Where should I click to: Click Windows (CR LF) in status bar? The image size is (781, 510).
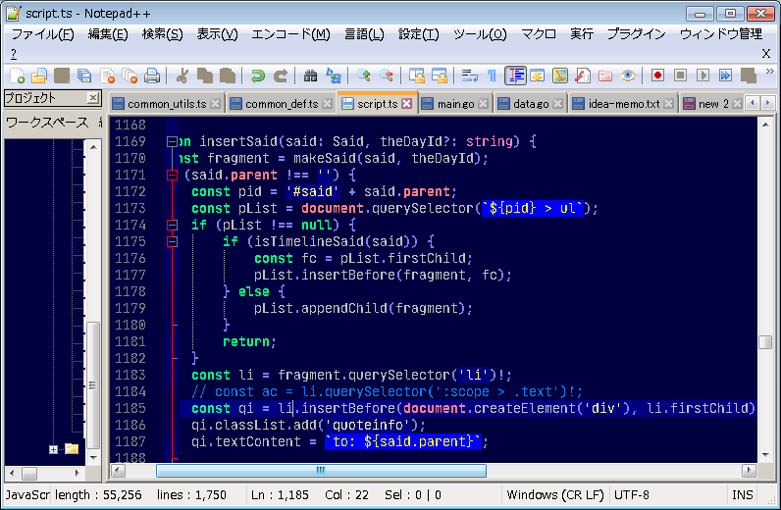[555, 495]
